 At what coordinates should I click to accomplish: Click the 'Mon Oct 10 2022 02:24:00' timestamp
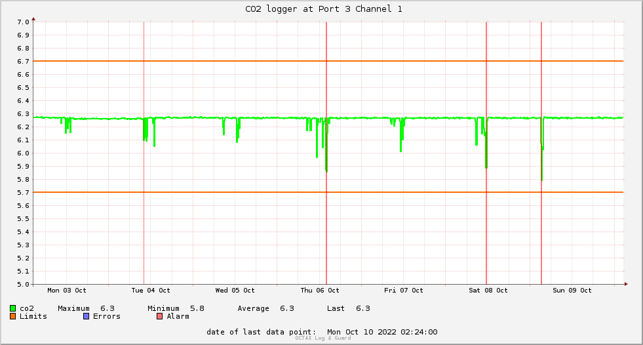tap(382, 332)
